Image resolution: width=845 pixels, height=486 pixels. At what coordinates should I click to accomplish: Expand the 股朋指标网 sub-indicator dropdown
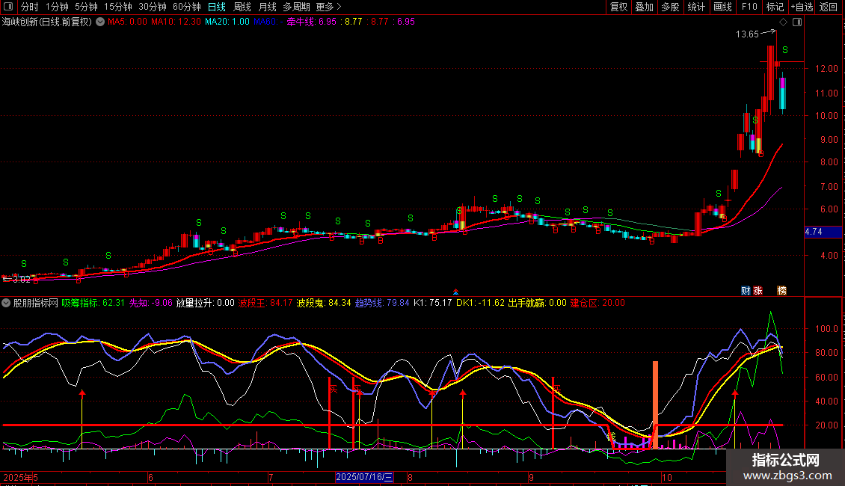point(6,303)
